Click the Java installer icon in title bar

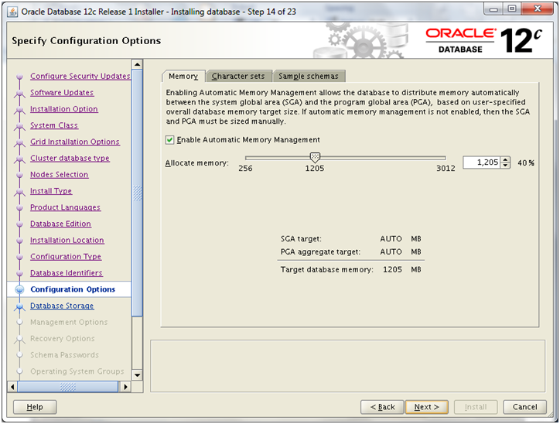tap(12, 12)
